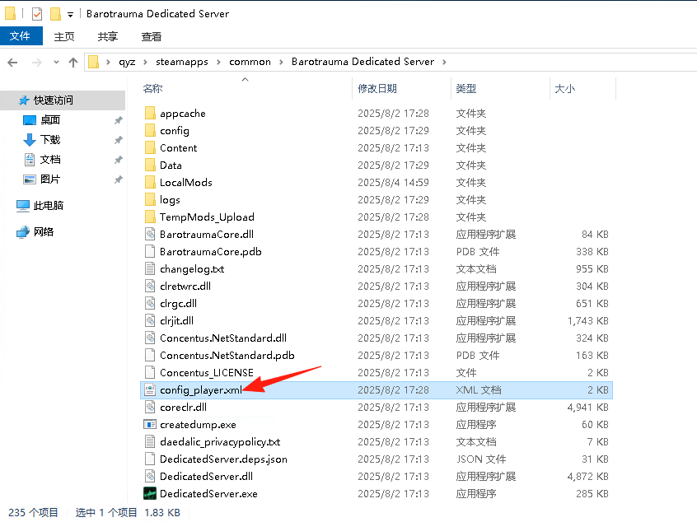Screen dimensions: 697x522
Task: Go up one folder level
Action: click(73, 63)
